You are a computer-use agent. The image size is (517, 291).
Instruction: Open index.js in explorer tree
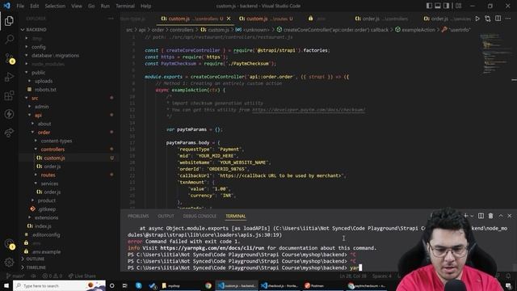[x=43, y=226]
